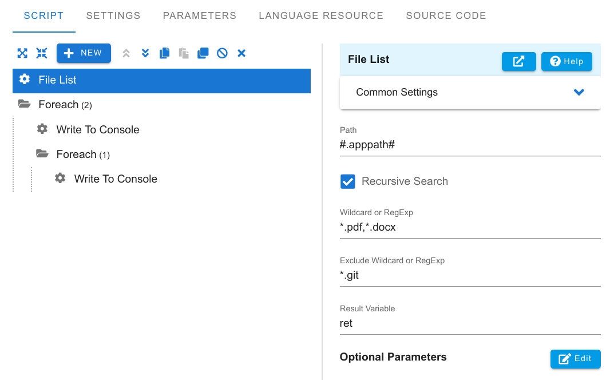Image resolution: width=614 pixels, height=380 pixels.
Task: Open the Source Code tab
Action: point(446,15)
